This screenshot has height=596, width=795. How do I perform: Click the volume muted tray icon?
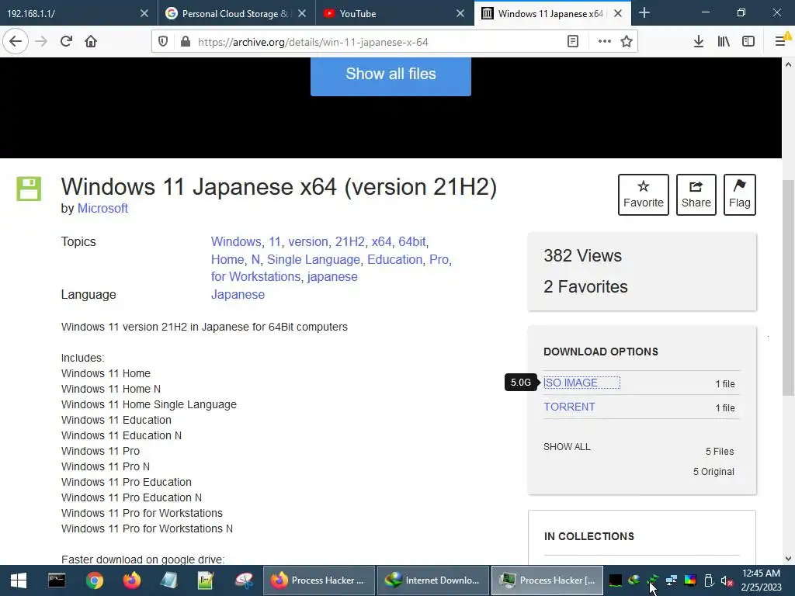click(x=727, y=580)
